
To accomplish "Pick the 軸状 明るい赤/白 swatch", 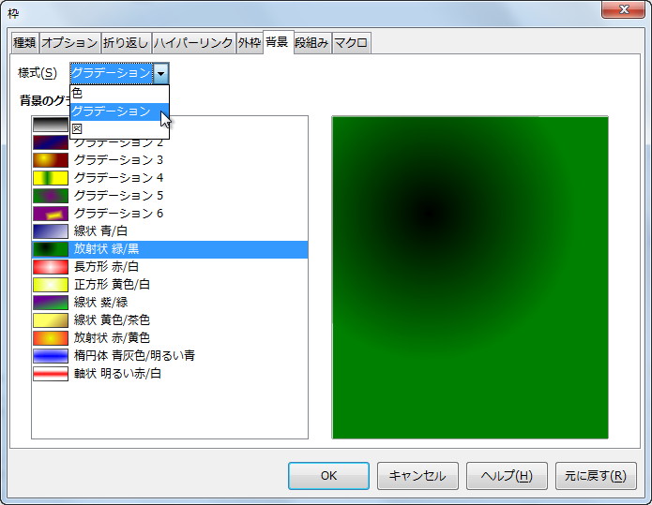I will (51, 374).
